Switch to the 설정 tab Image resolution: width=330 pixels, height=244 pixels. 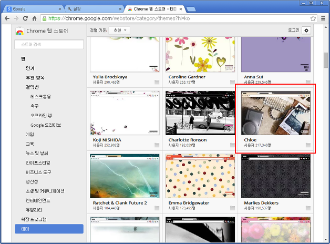(94, 9)
